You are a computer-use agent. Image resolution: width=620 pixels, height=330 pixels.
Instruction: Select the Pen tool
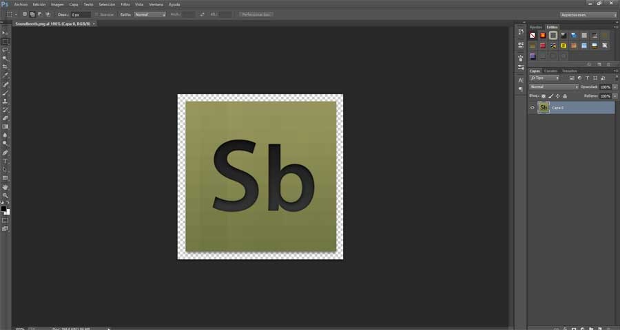click(x=5, y=153)
